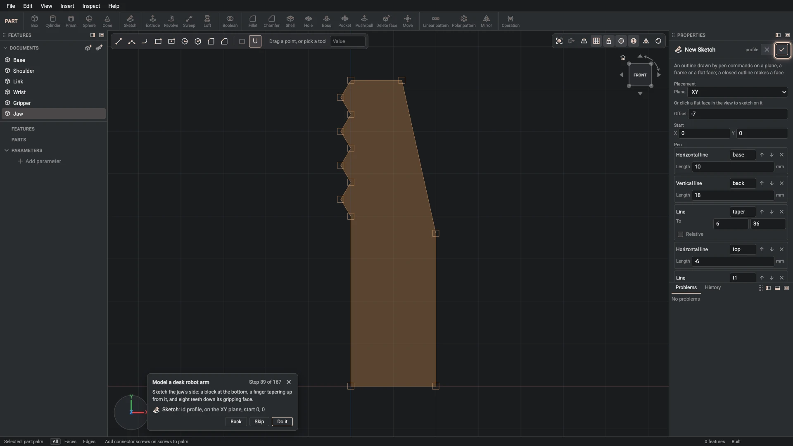The image size is (793, 446).
Task: Open the Inspect menu
Action: 91,6
